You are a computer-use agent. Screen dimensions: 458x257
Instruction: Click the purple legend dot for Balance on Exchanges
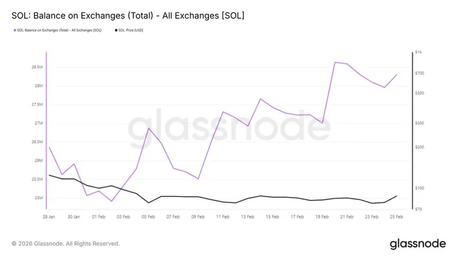13,30
